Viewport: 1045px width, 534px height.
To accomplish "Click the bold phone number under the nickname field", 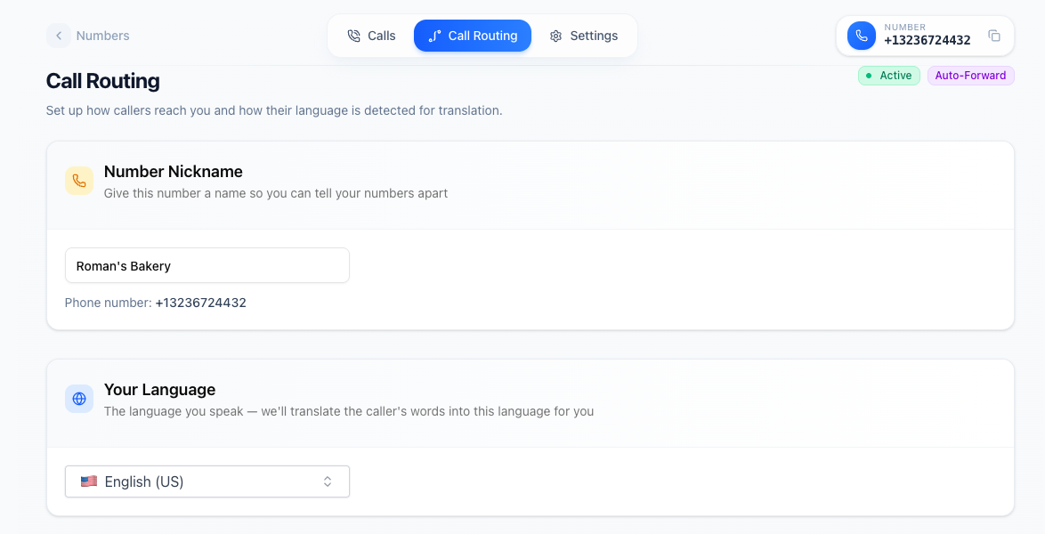I will pyautogui.click(x=200, y=303).
